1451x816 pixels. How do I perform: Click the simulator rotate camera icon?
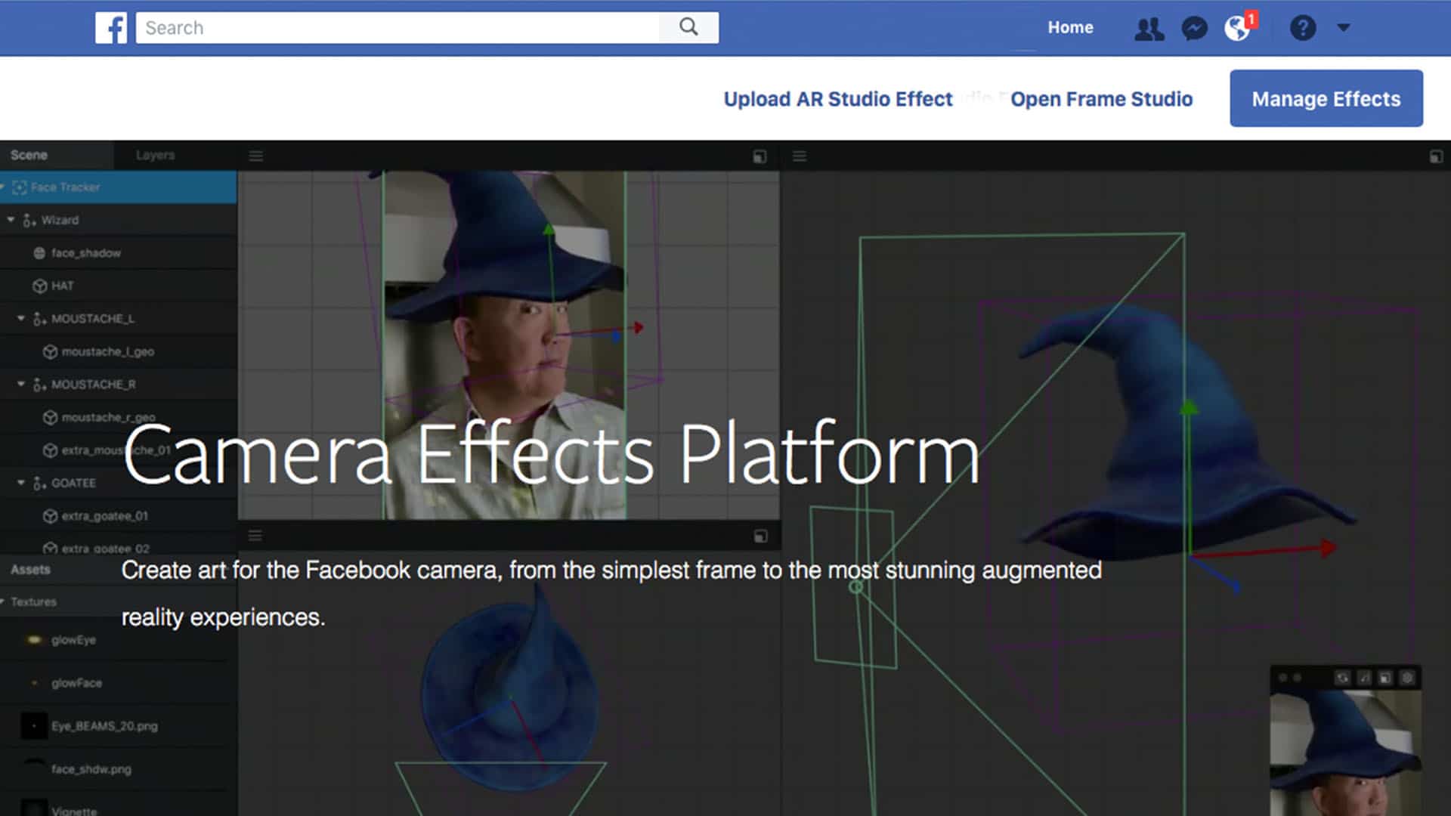coord(1342,678)
